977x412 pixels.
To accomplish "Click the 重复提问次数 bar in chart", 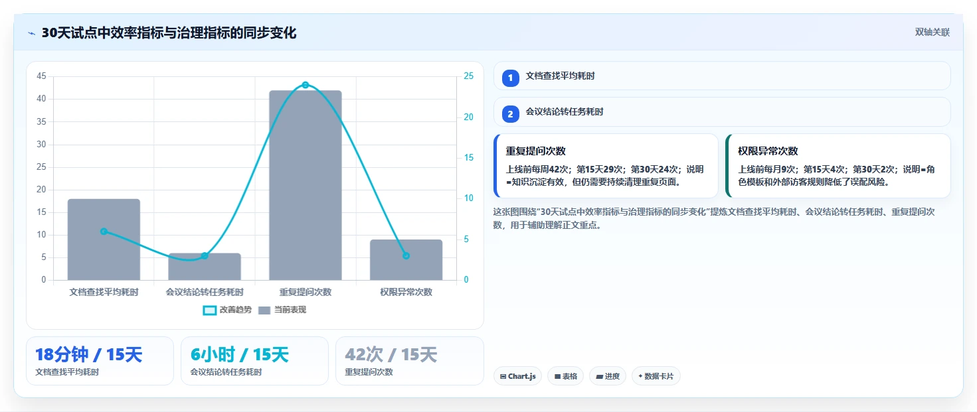I will tap(306, 185).
